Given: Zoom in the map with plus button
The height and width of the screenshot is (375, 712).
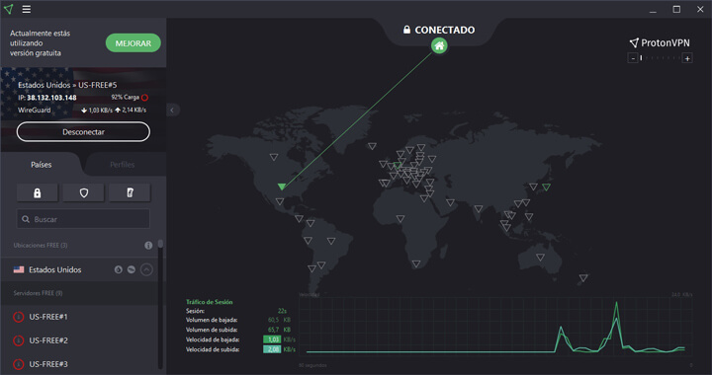Looking at the screenshot, I should [x=687, y=58].
